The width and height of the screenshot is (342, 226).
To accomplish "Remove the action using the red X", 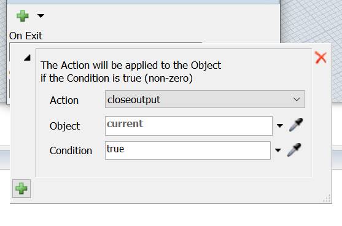I will pos(321,58).
